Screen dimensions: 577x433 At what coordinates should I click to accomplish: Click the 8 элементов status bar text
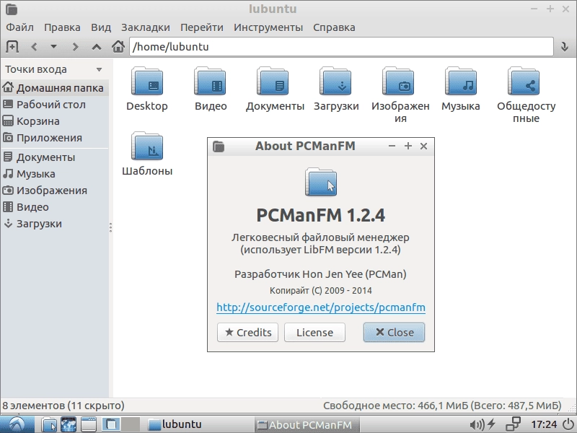point(63,406)
